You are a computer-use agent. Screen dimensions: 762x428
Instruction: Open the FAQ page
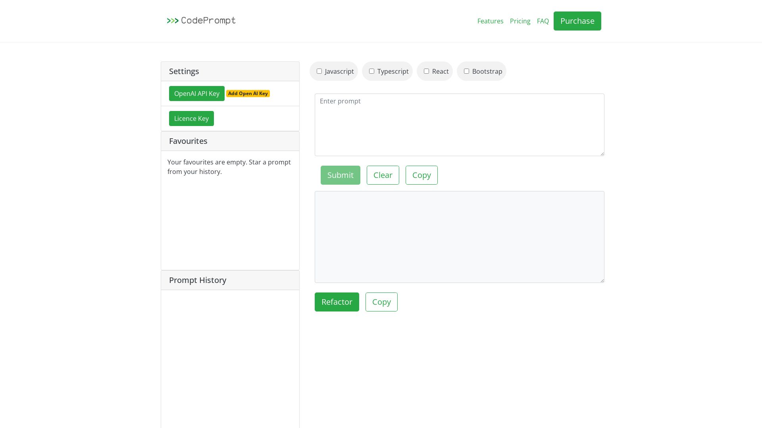(x=543, y=21)
